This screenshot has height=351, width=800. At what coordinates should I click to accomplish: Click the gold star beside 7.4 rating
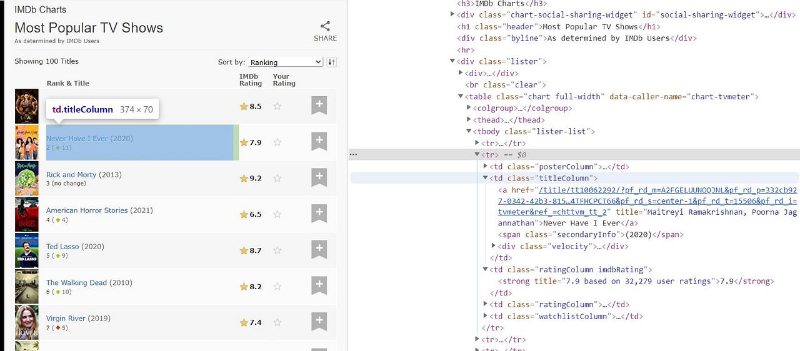[244, 322]
